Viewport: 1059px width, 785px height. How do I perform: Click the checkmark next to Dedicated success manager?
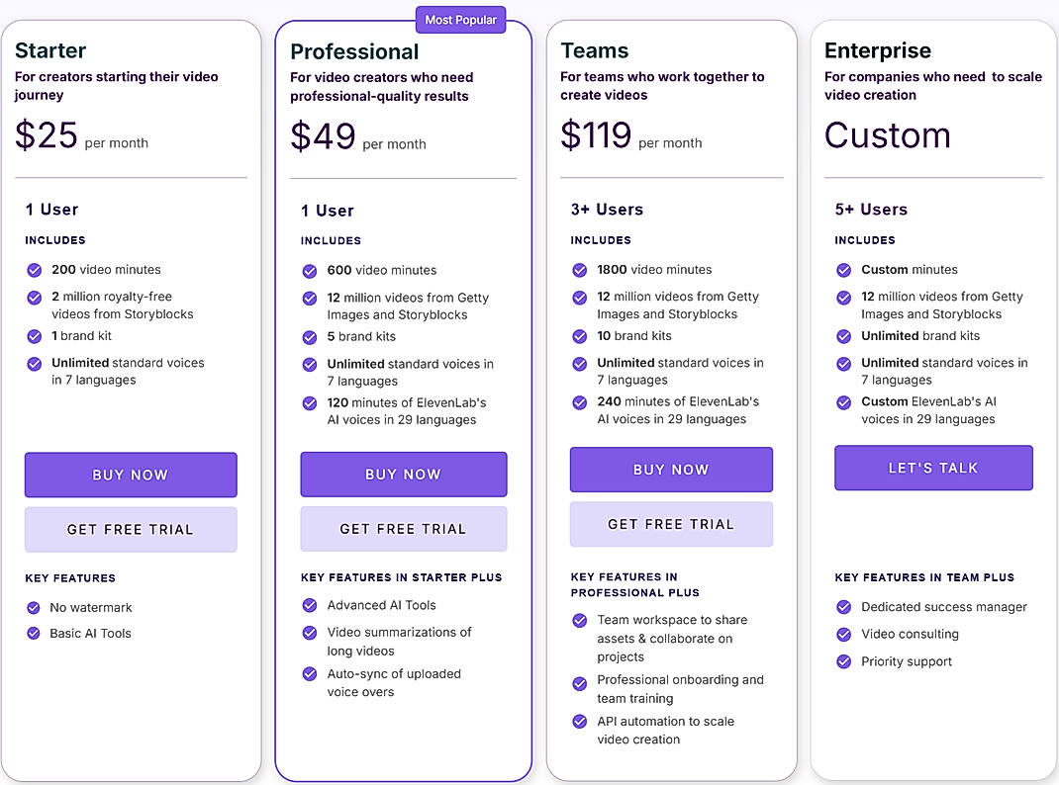point(844,607)
